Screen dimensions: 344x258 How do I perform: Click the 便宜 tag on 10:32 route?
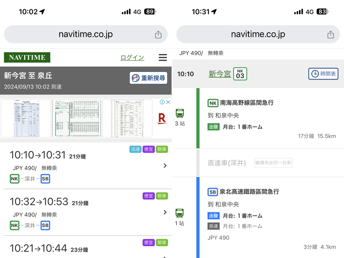(149, 196)
